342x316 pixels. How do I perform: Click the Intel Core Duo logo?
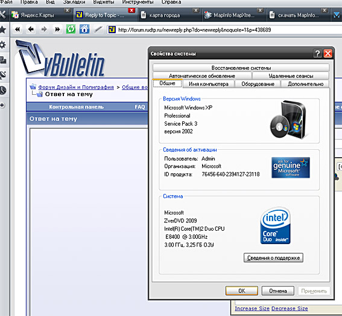(275, 225)
